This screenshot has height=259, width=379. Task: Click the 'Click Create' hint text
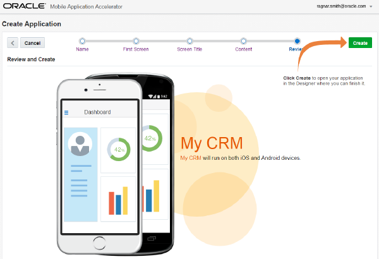tap(297, 78)
